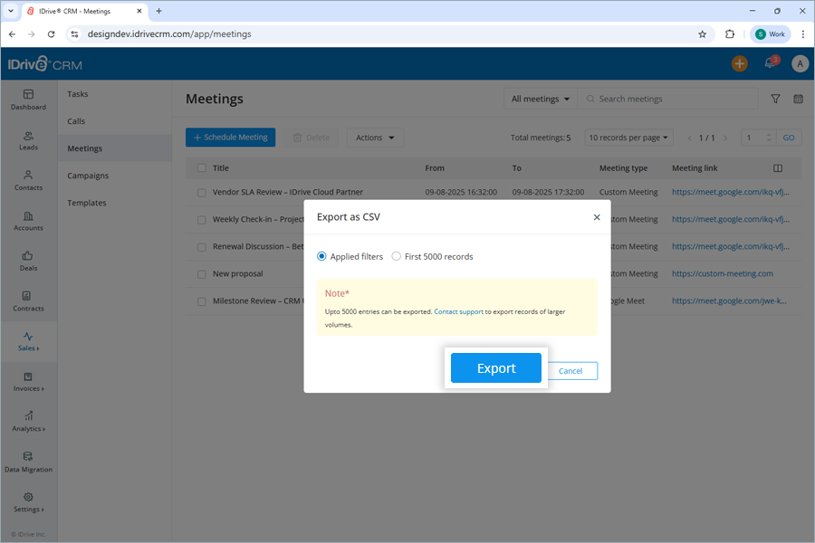Switch to the Templates menu item
Image resolution: width=815 pixels, height=543 pixels.
(x=86, y=202)
